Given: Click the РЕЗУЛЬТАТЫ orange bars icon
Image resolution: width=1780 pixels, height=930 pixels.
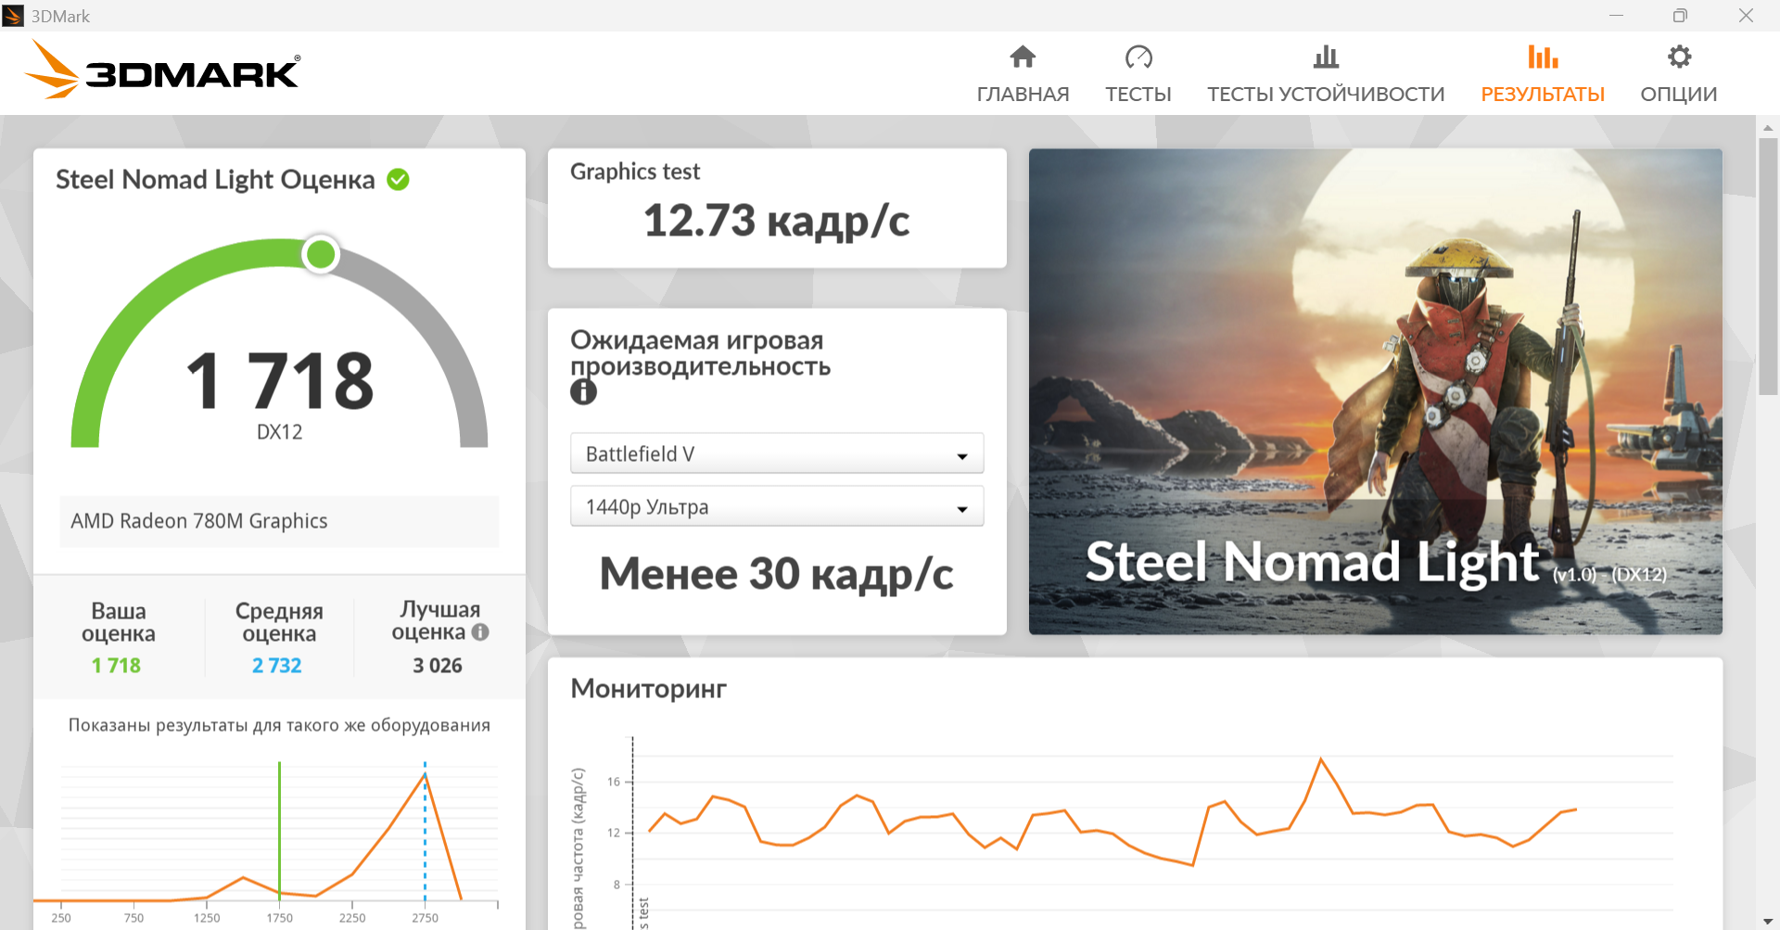Looking at the screenshot, I should click(x=1543, y=57).
